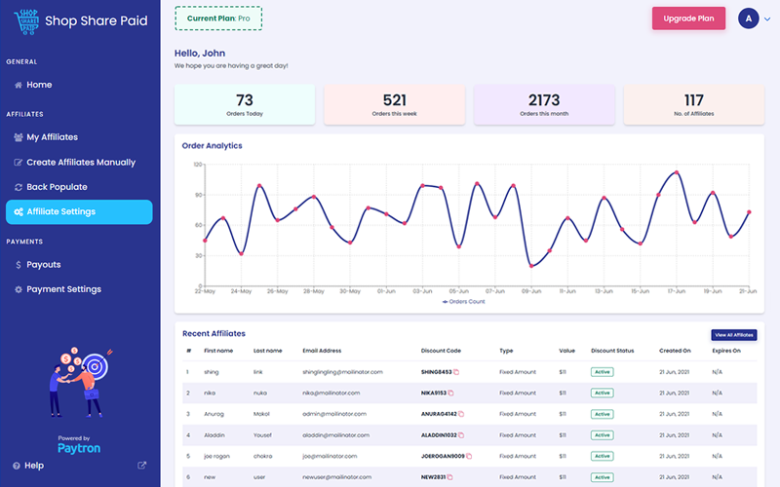Click the Orders this week card showing 521
The width and height of the screenshot is (780, 487).
[395, 104]
